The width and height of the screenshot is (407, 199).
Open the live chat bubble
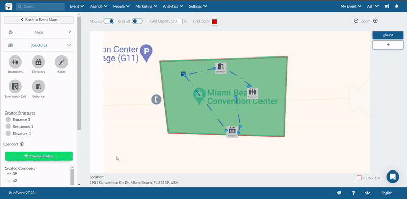click(x=393, y=177)
